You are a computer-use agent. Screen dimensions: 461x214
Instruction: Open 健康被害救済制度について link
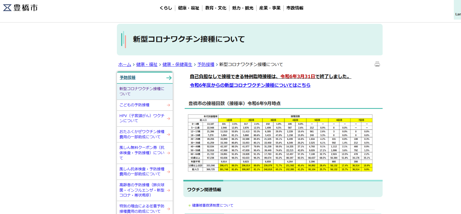(x=213, y=205)
